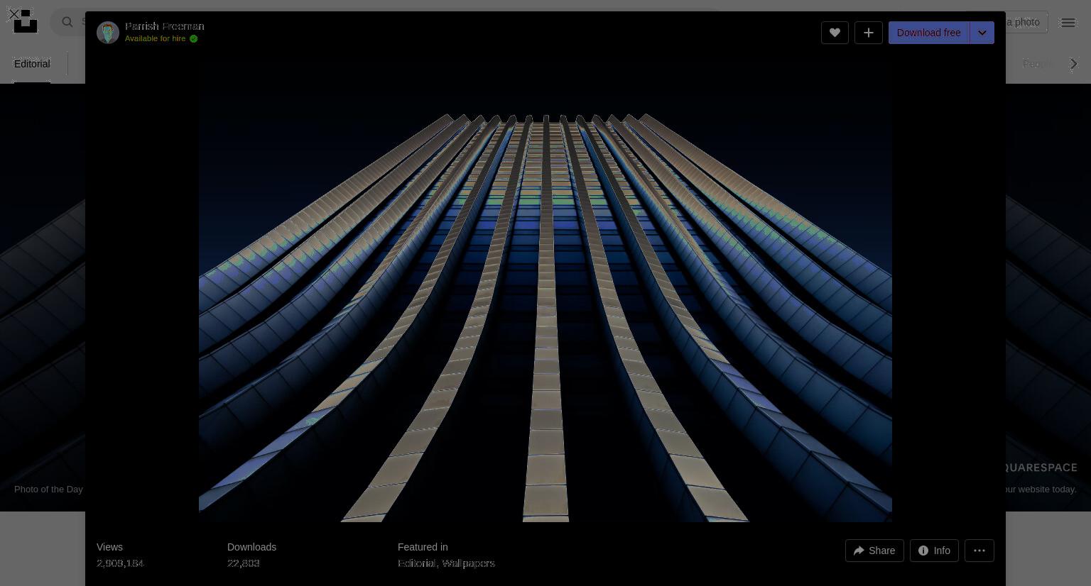Image resolution: width=1091 pixels, height=586 pixels.
Task: Click the search magnifier icon
Action: [x=67, y=22]
